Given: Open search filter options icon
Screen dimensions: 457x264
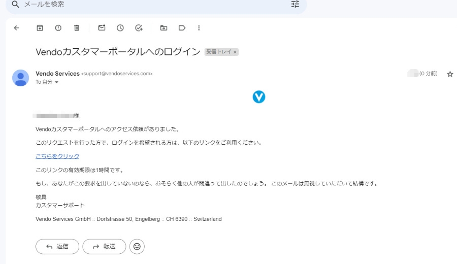Looking at the screenshot, I should click(295, 4).
